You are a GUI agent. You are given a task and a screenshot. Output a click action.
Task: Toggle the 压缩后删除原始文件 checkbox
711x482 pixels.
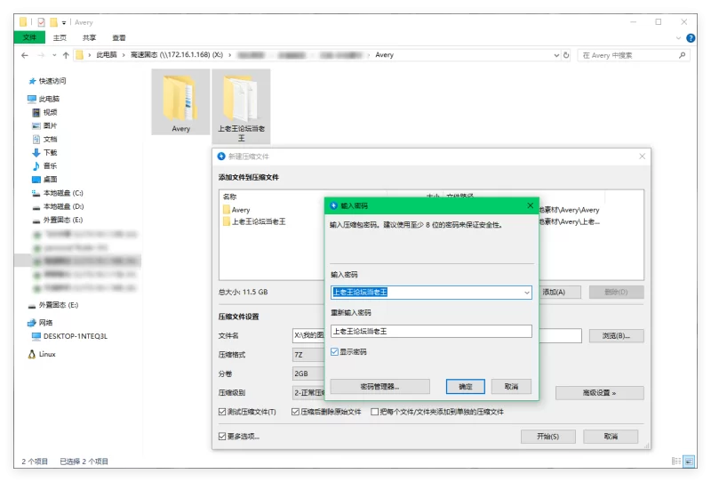click(x=296, y=412)
